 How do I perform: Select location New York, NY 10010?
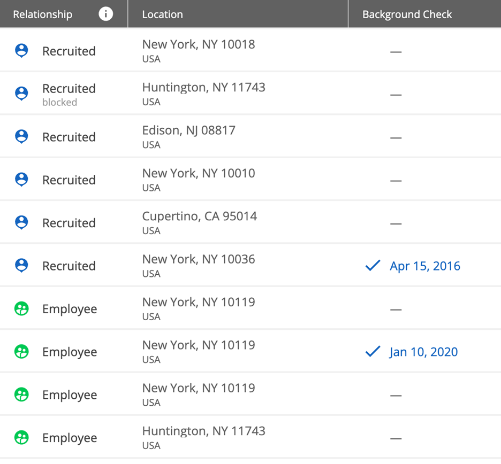[199, 173]
